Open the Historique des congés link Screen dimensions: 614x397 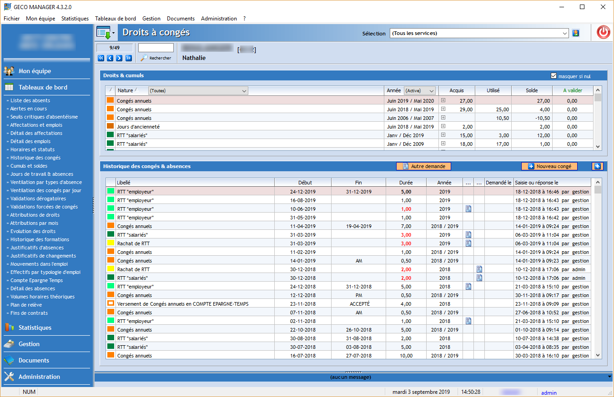[35, 158]
